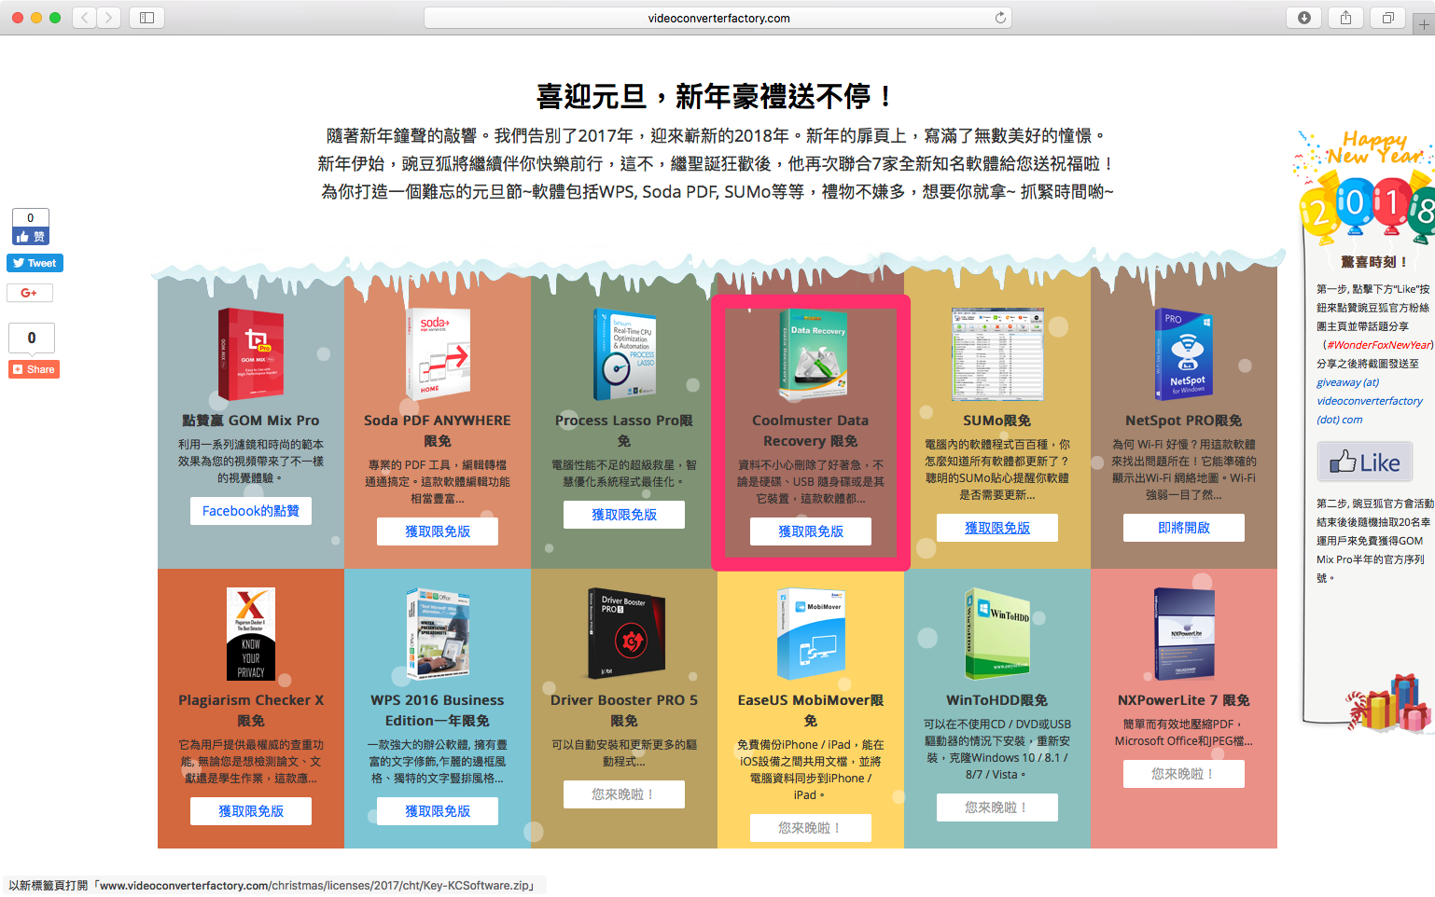This screenshot has height=897, width=1435.
Task: Click the GOM Mix Pro box image
Action: coord(250,354)
